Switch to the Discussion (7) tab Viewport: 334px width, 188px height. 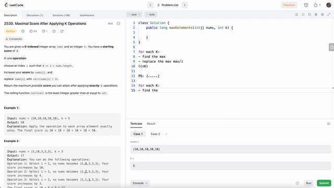[34, 15]
